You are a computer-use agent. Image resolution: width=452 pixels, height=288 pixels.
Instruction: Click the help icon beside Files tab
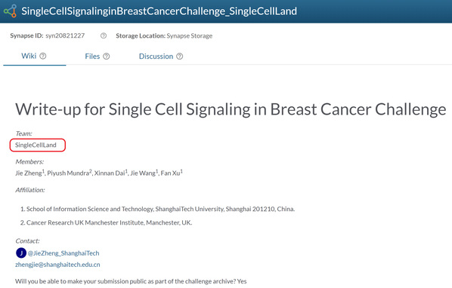click(x=107, y=57)
